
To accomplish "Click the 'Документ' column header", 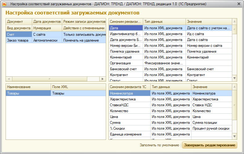I will tap(19, 22).
